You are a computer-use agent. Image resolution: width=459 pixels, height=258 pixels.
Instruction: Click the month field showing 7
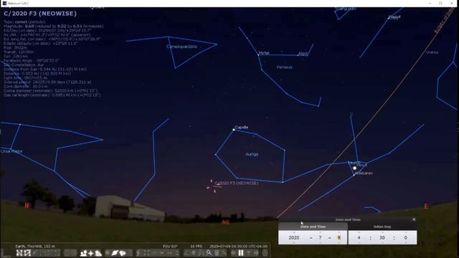click(x=320, y=237)
